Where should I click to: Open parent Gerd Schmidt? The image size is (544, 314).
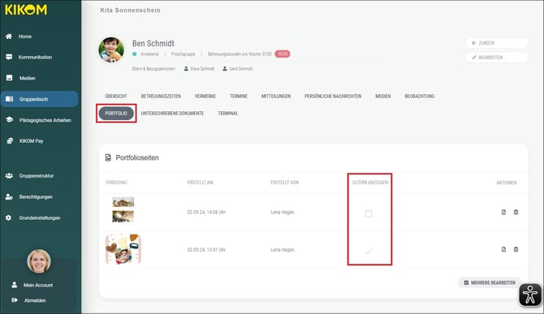pyautogui.click(x=238, y=69)
